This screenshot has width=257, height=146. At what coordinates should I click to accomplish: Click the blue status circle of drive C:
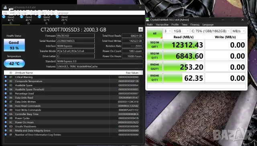click(x=4, y=17)
